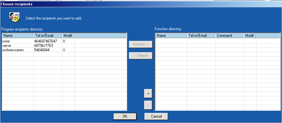Click the plus button
This screenshot has width=282, height=123.
[148, 93]
